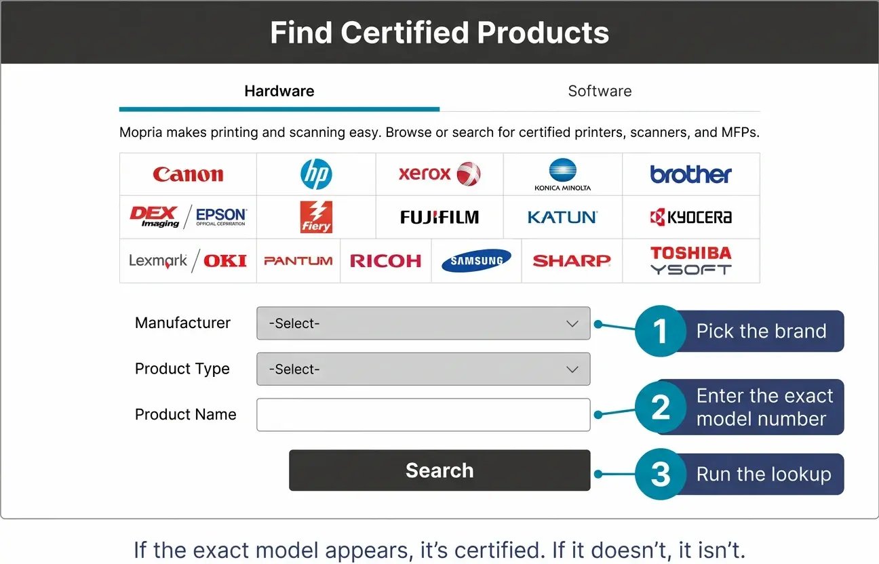The image size is (879, 564).
Task: Select the Sharp logo tile
Action: coord(572,261)
